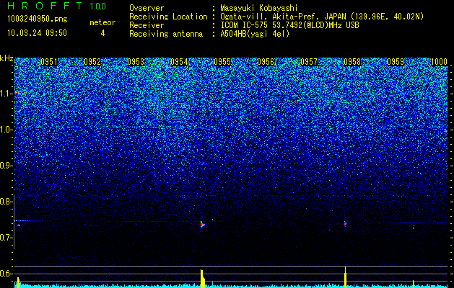Screen dimensions: 454x288
Task: Click the 0955 time marker
Action: 222,62
